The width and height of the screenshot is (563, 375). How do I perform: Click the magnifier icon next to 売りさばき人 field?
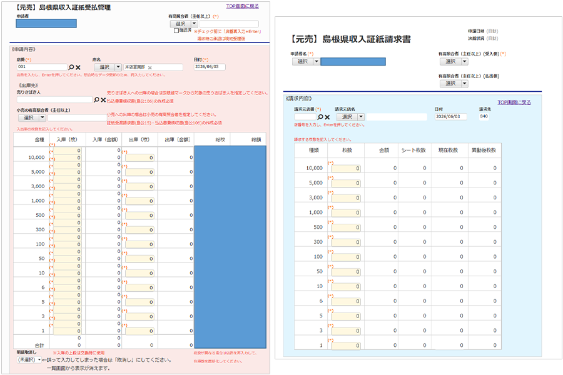pyautogui.click(x=96, y=100)
